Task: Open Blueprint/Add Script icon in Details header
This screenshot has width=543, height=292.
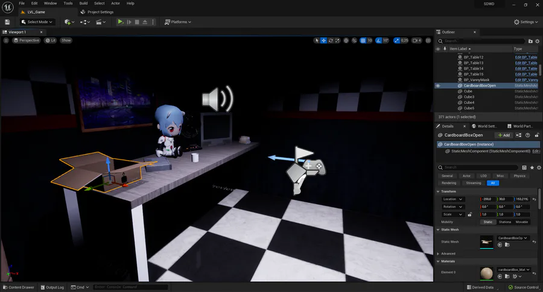Action: point(518,135)
